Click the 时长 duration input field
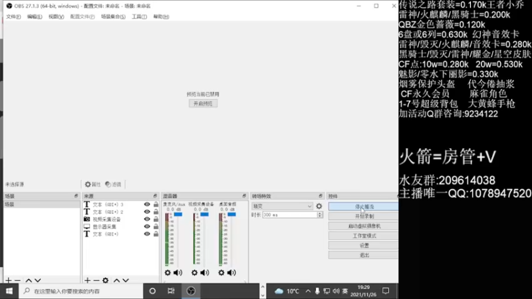The image size is (532, 299). pos(290,215)
